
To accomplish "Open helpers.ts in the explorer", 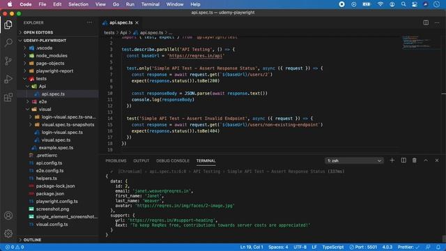I will click(47, 178).
